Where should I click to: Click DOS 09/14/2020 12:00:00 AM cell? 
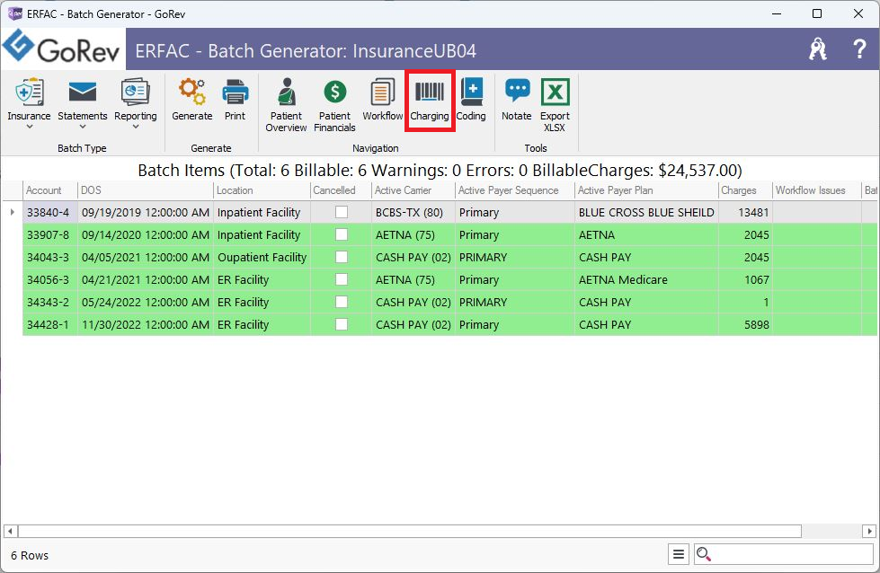coord(146,235)
